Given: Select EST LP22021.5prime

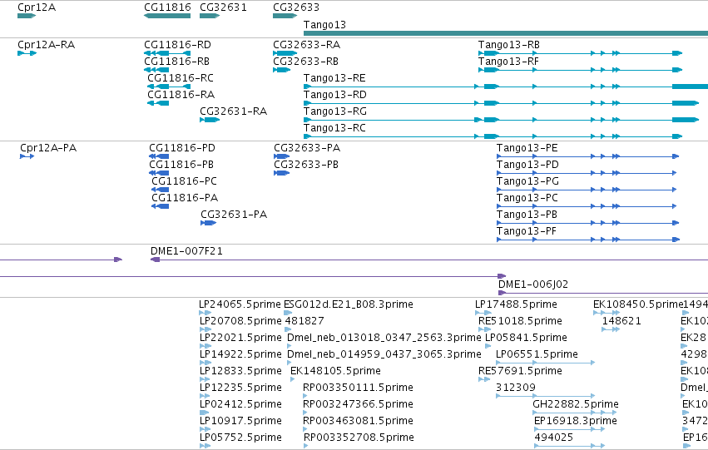Looking at the screenshot, I should 240,338.
